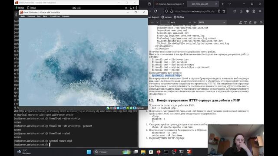Viewport: 278px width, 156px height.
Task: Open File Explorer from the taskbar
Action: [x=143, y=152]
